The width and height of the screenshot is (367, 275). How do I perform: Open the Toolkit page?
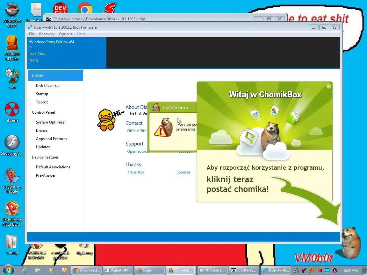pyautogui.click(x=42, y=102)
